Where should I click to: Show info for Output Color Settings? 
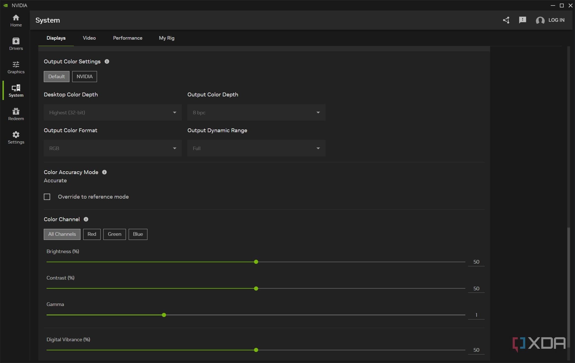pyautogui.click(x=107, y=61)
